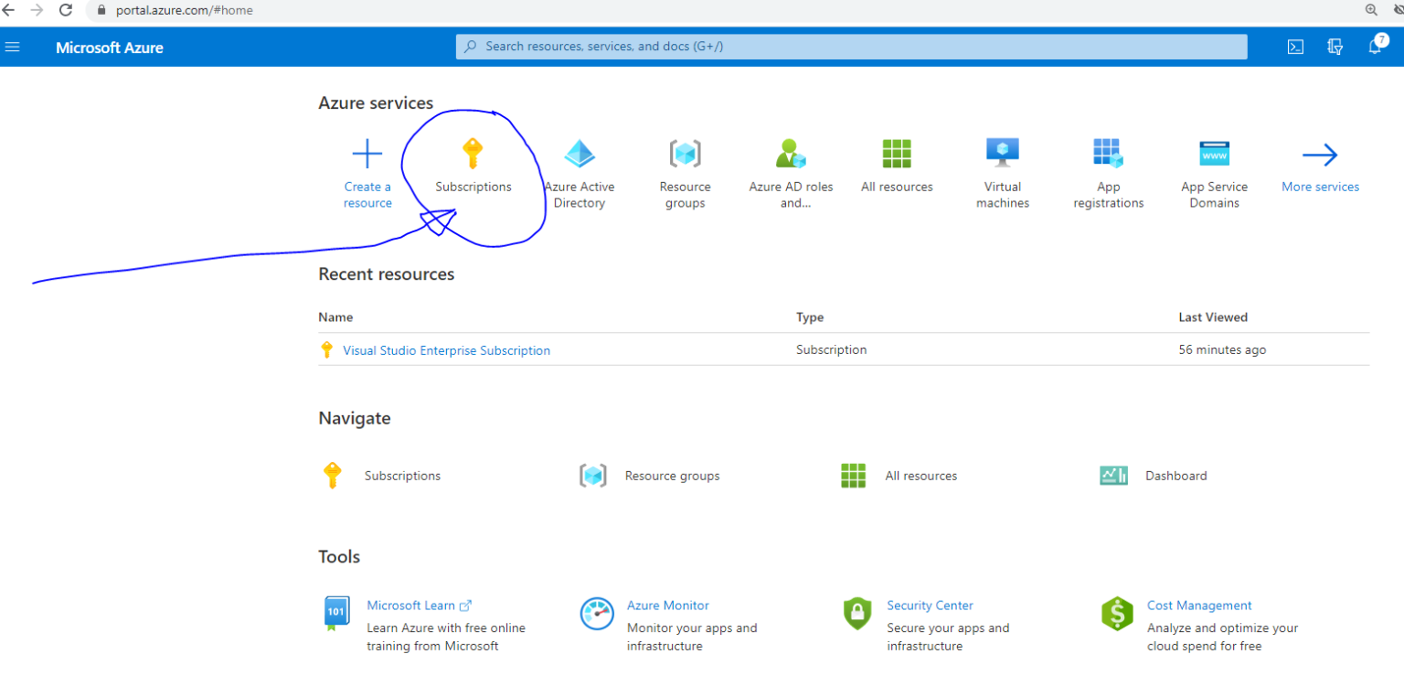Launch Cloud Shell from the top bar
Screen dimensions: 1404x697
(1295, 48)
